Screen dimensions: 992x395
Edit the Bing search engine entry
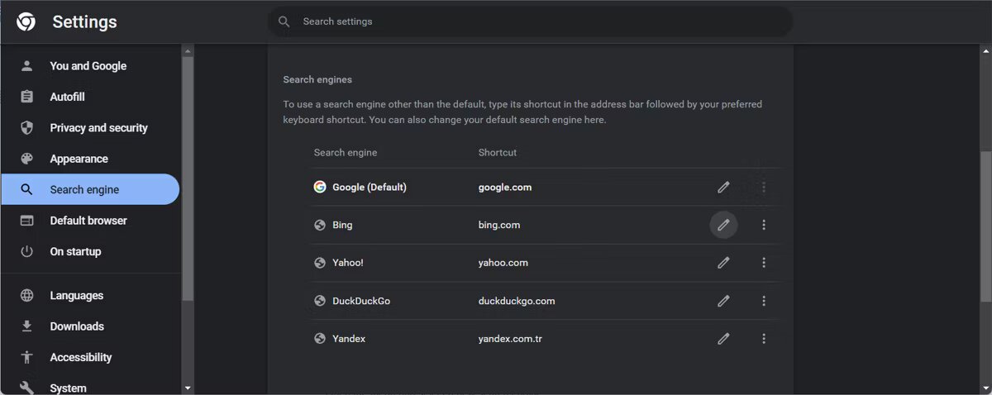(723, 225)
